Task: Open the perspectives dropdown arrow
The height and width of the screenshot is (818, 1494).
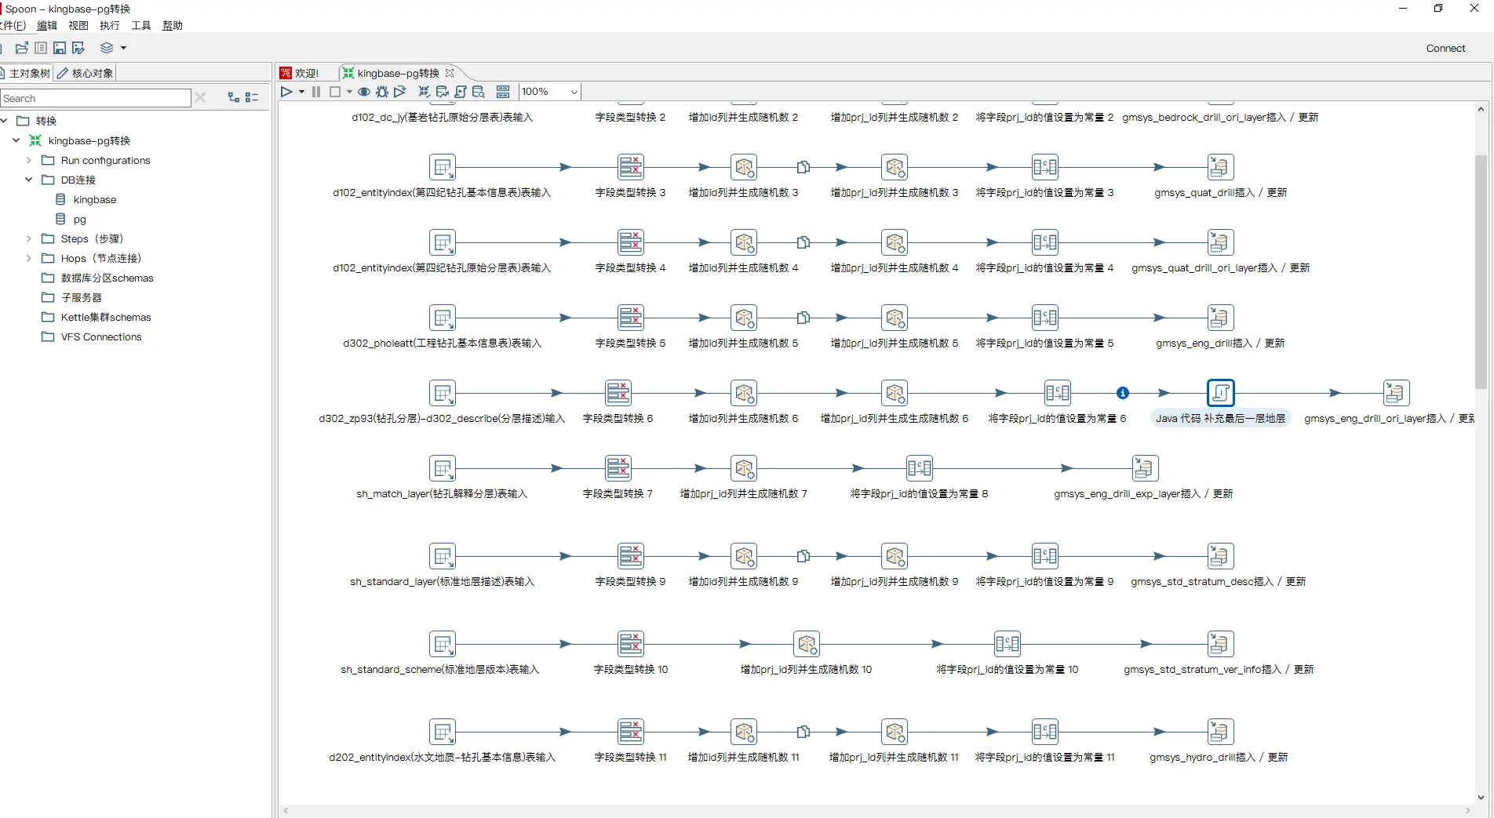Action: click(123, 48)
